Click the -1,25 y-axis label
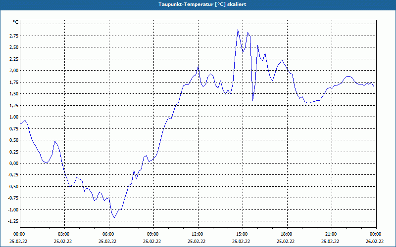The height and width of the screenshot is (247, 396). (13, 221)
